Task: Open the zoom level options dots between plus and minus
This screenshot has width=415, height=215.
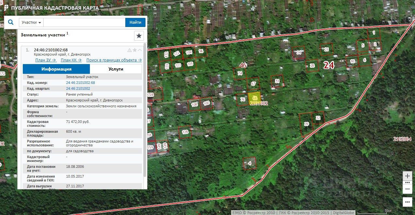Action: click(x=407, y=182)
